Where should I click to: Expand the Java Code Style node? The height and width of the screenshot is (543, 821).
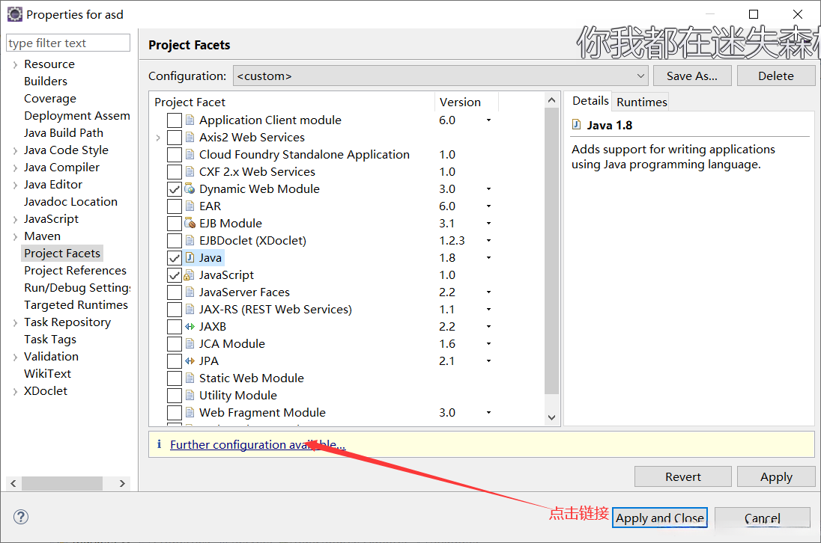click(15, 151)
